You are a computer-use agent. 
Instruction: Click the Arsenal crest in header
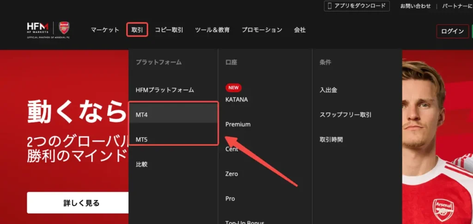point(64,28)
